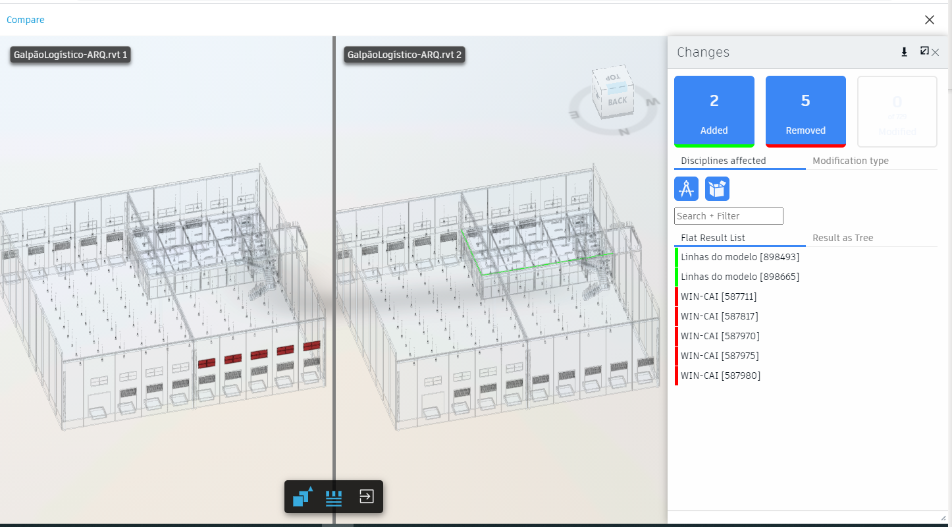Select the architecture discipline filter icon
Screen dimensions: 952x527
[686, 188]
